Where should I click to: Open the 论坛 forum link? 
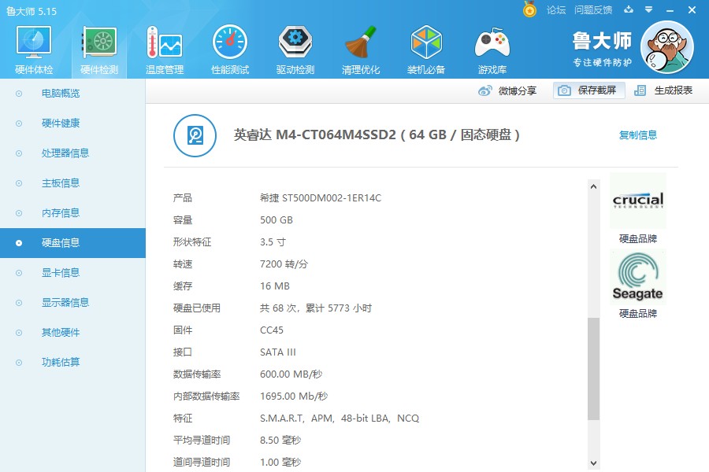tap(555, 10)
